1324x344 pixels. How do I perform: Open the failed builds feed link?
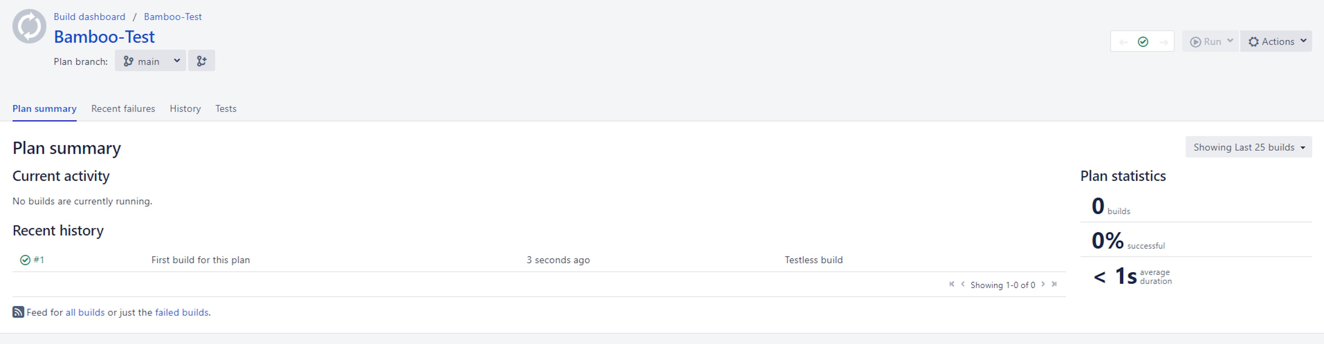click(x=182, y=312)
